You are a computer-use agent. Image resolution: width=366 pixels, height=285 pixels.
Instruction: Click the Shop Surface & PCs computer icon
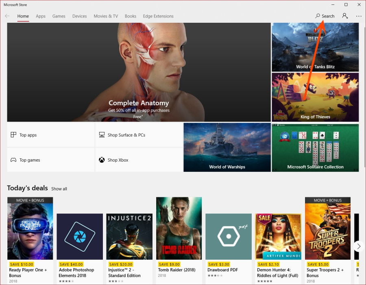[102, 135]
